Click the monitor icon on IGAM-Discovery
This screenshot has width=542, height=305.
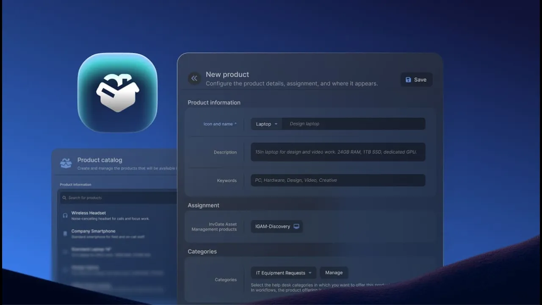(x=296, y=226)
